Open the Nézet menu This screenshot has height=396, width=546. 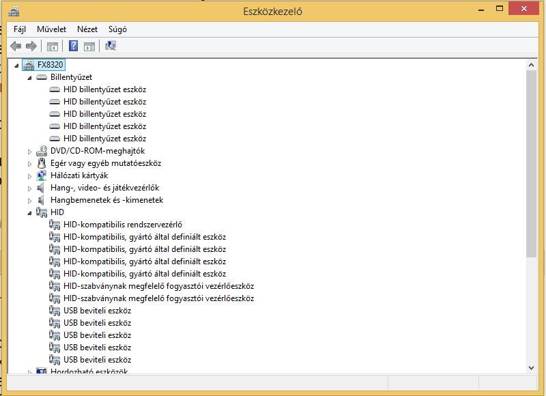click(x=87, y=29)
